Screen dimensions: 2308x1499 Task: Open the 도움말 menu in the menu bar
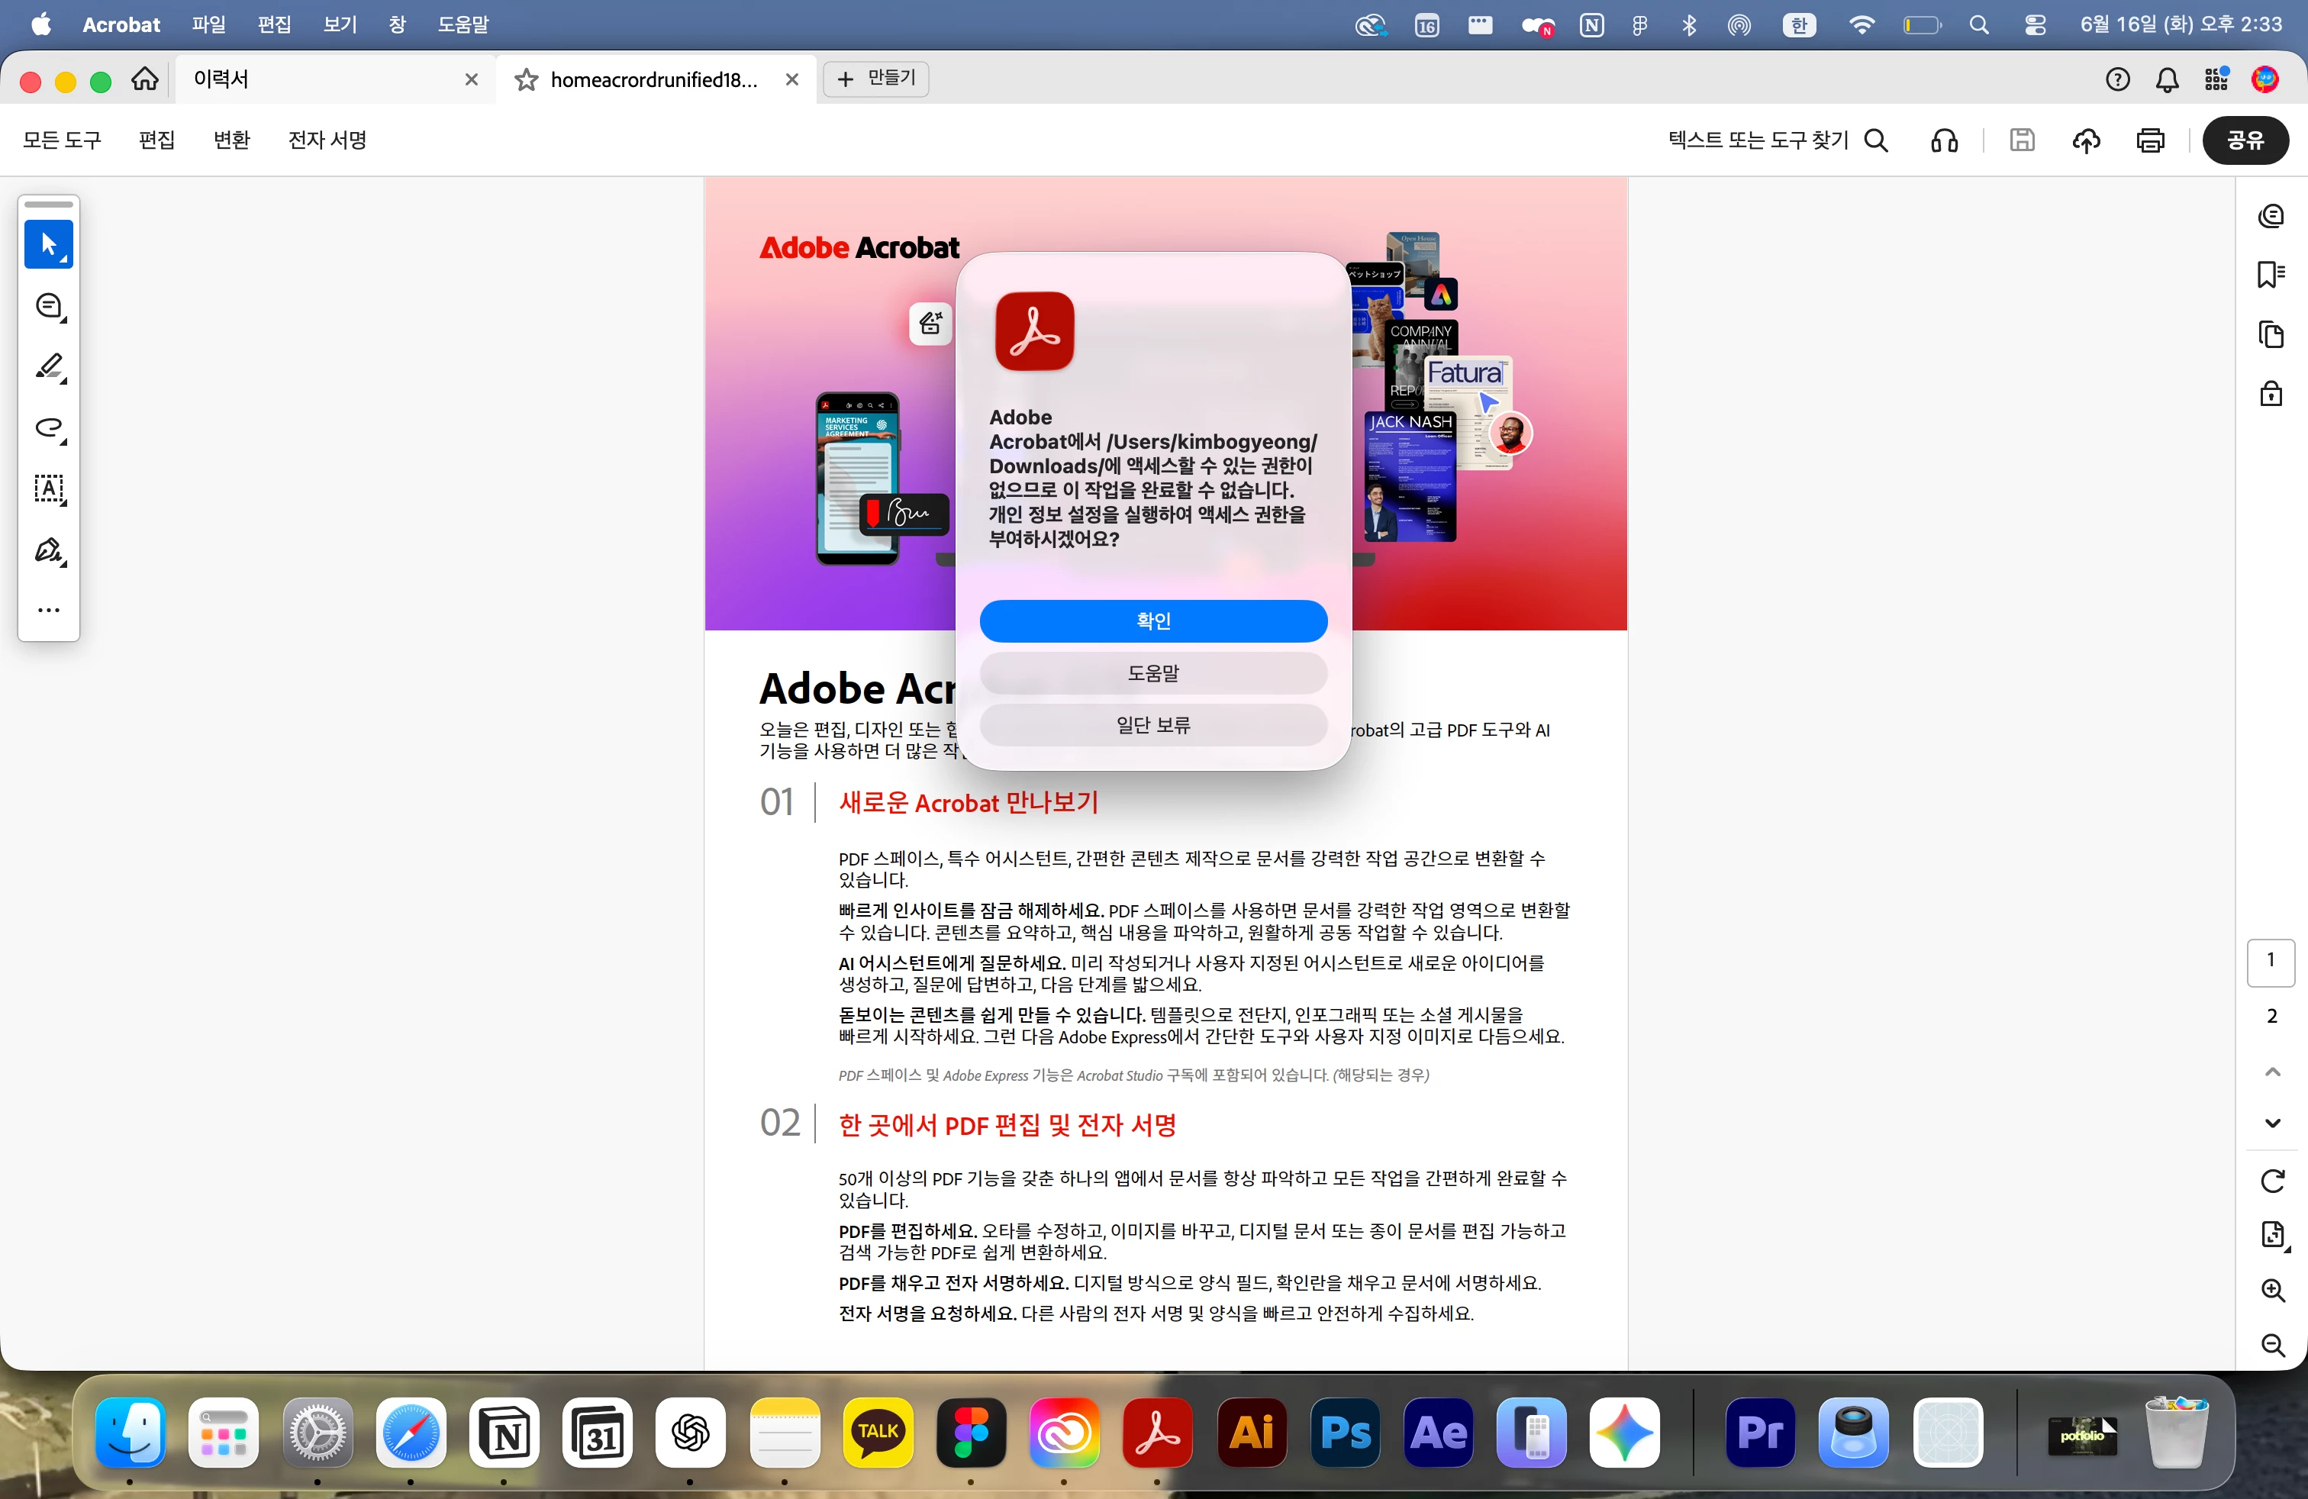point(463,24)
